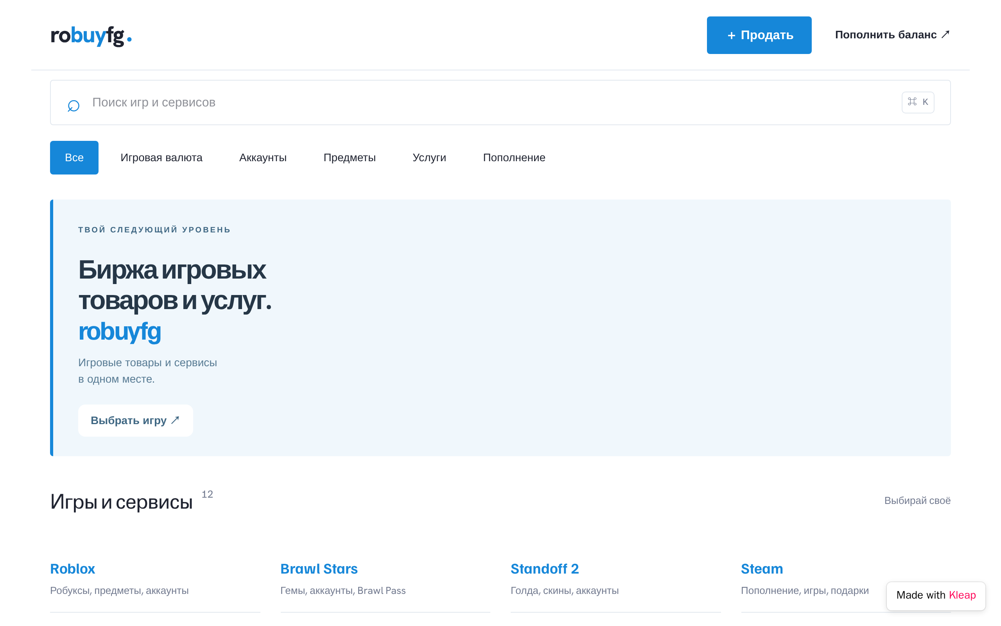1001x626 pixels.
Task: Click ТВОЙ СЛЕДУЮЩИЙ УРОВЕНЬ label
Action: point(154,230)
